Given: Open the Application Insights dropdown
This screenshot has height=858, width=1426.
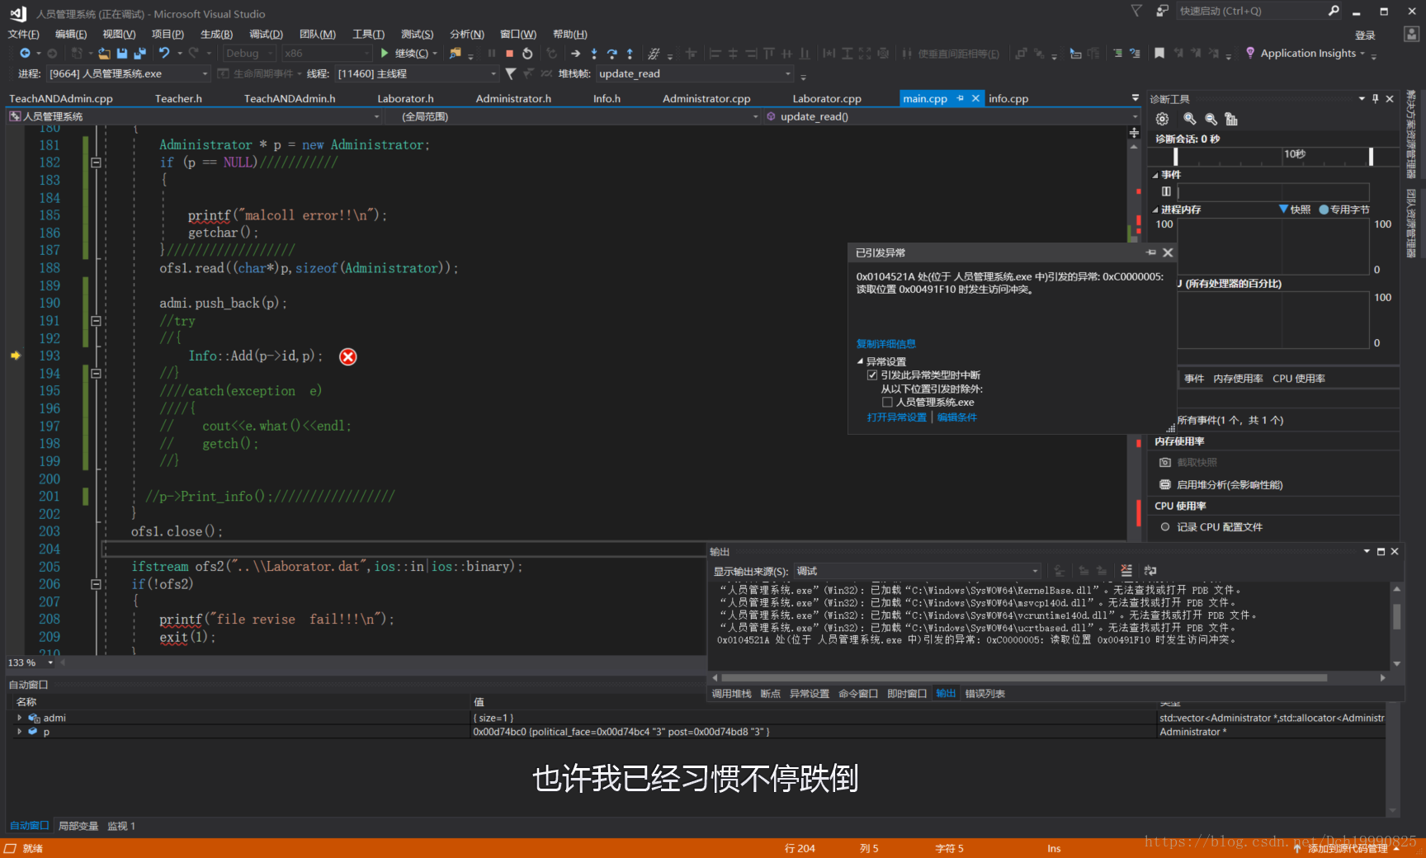Looking at the screenshot, I should (x=1307, y=53).
